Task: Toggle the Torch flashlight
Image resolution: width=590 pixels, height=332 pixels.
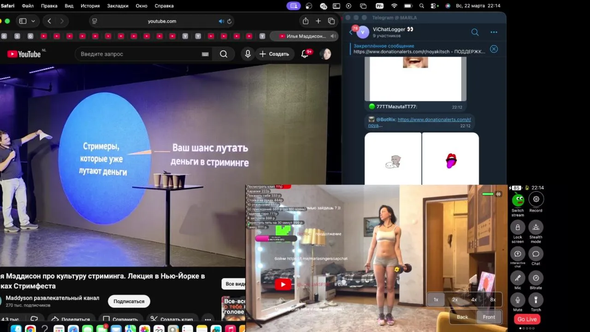Action: pos(536,300)
